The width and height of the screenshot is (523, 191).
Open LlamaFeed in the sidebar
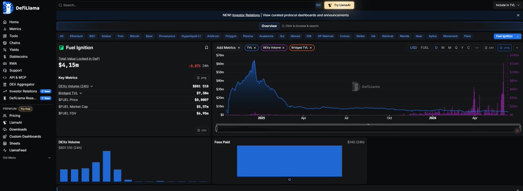(17, 150)
